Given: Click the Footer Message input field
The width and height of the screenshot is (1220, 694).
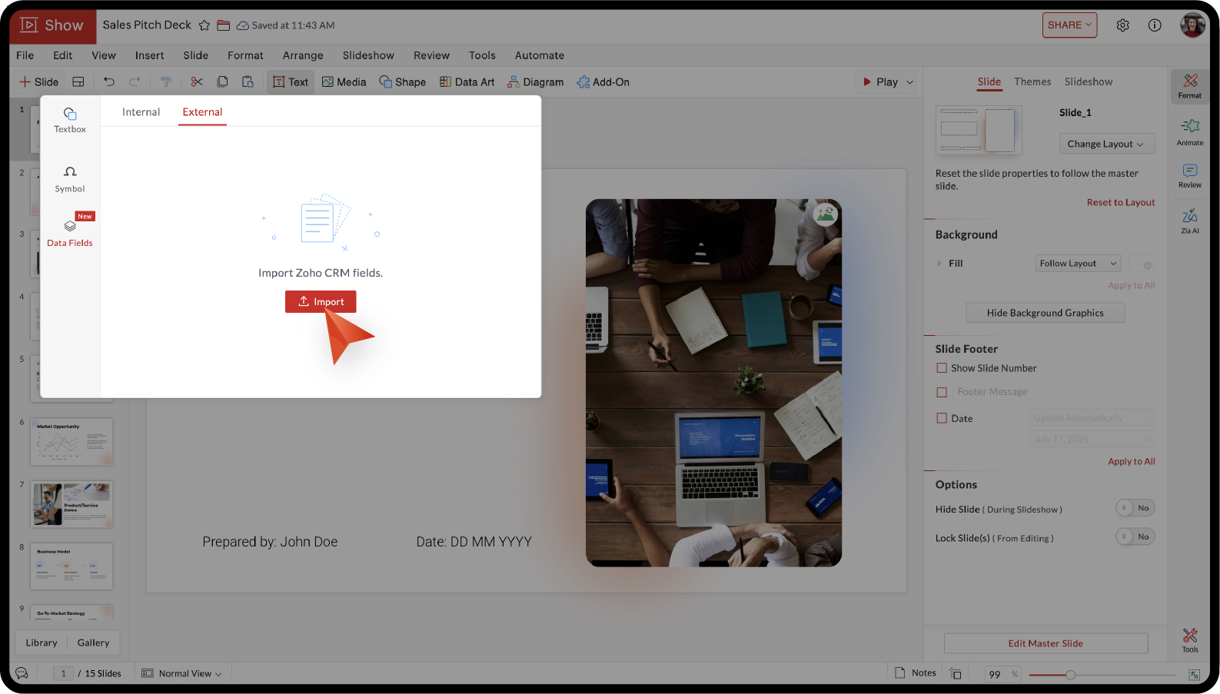Looking at the screenshot, I should point(1039,392).
